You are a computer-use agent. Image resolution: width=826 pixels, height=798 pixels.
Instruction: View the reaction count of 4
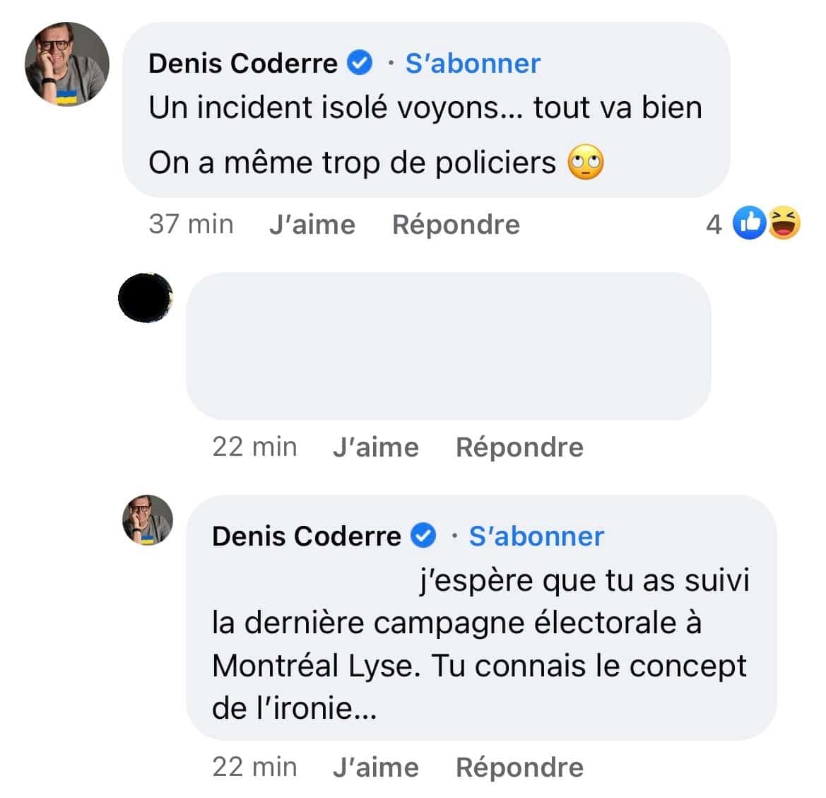point(714,225)
